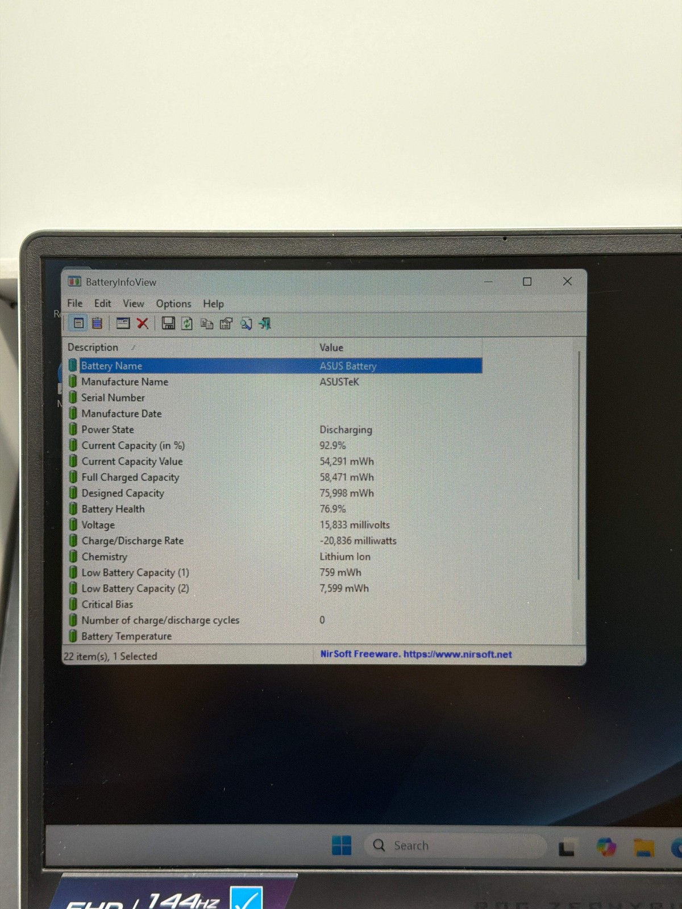The width and height of the screenshot is (682, 909).
Task: Select the Show Battery Information toolbar icon
Action: [x=78, y=323]
